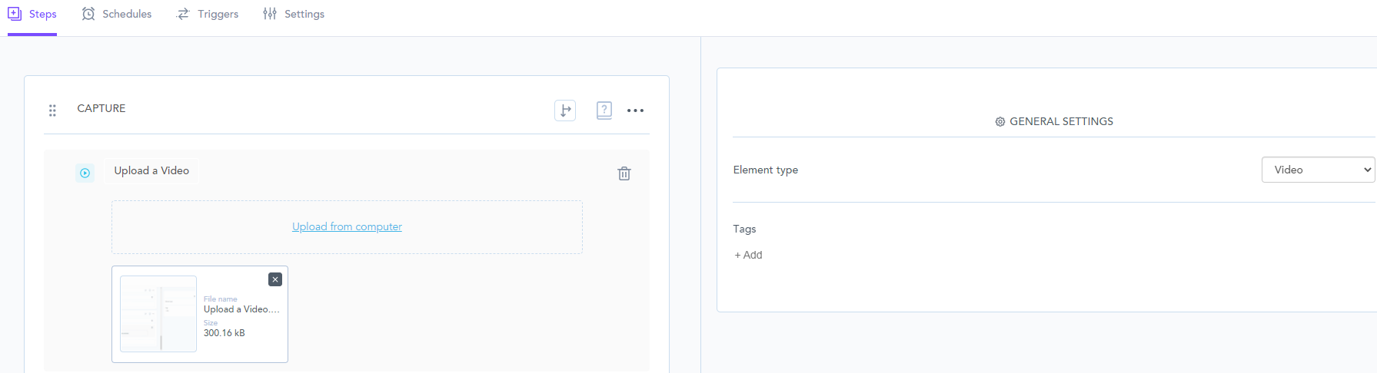Image resolution: width=1377 pixels, height=373 pixels.
Task: Open the three-dot more options menu
Action: [635, 111]
